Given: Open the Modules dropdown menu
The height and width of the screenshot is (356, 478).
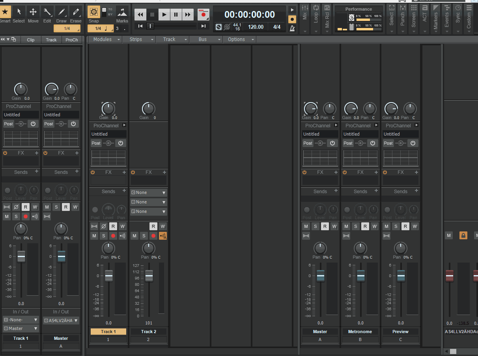Looking at the screenshot, I should point(105,39).
